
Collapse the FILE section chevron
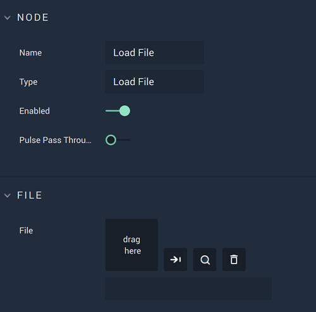click(8, 195)
